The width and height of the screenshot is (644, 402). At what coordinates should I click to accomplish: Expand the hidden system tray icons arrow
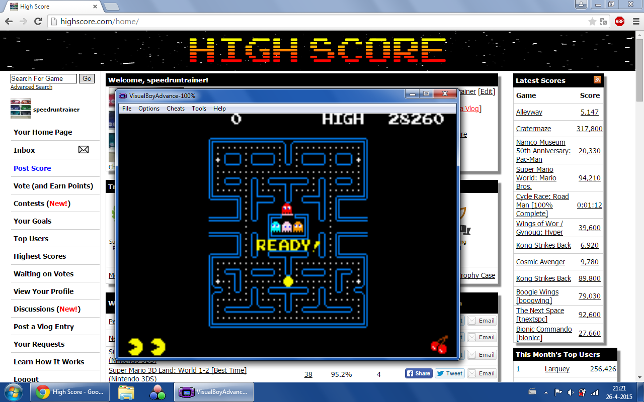[x=546, y=392]
